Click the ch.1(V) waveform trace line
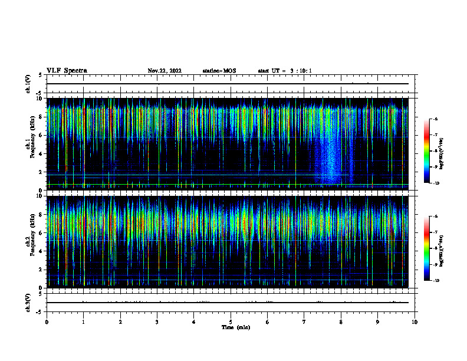Viewport: 467px width, 361px height. pos(227,84)
